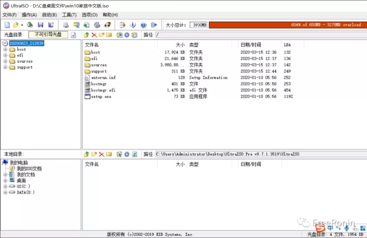Click the image pane 路径 field showing /
367x238 pixels.
(261, 35)
